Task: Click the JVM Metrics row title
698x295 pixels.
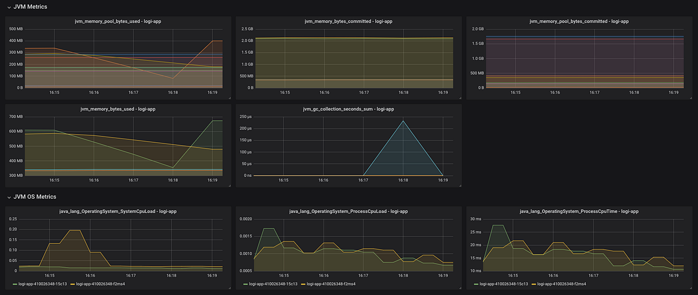Action: point(30,7)
